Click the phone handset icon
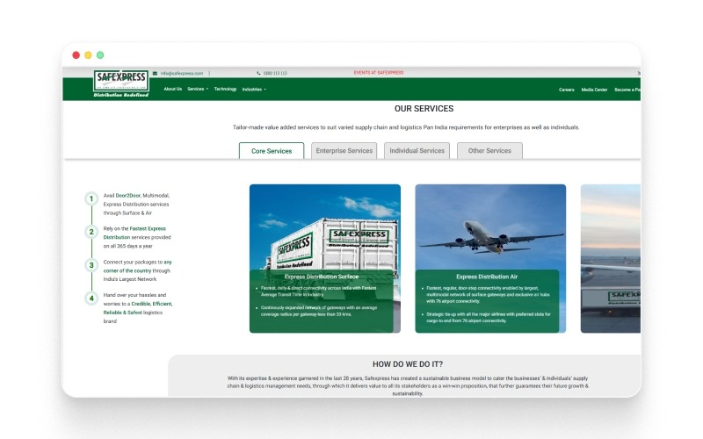 click(x=258, y=73)
